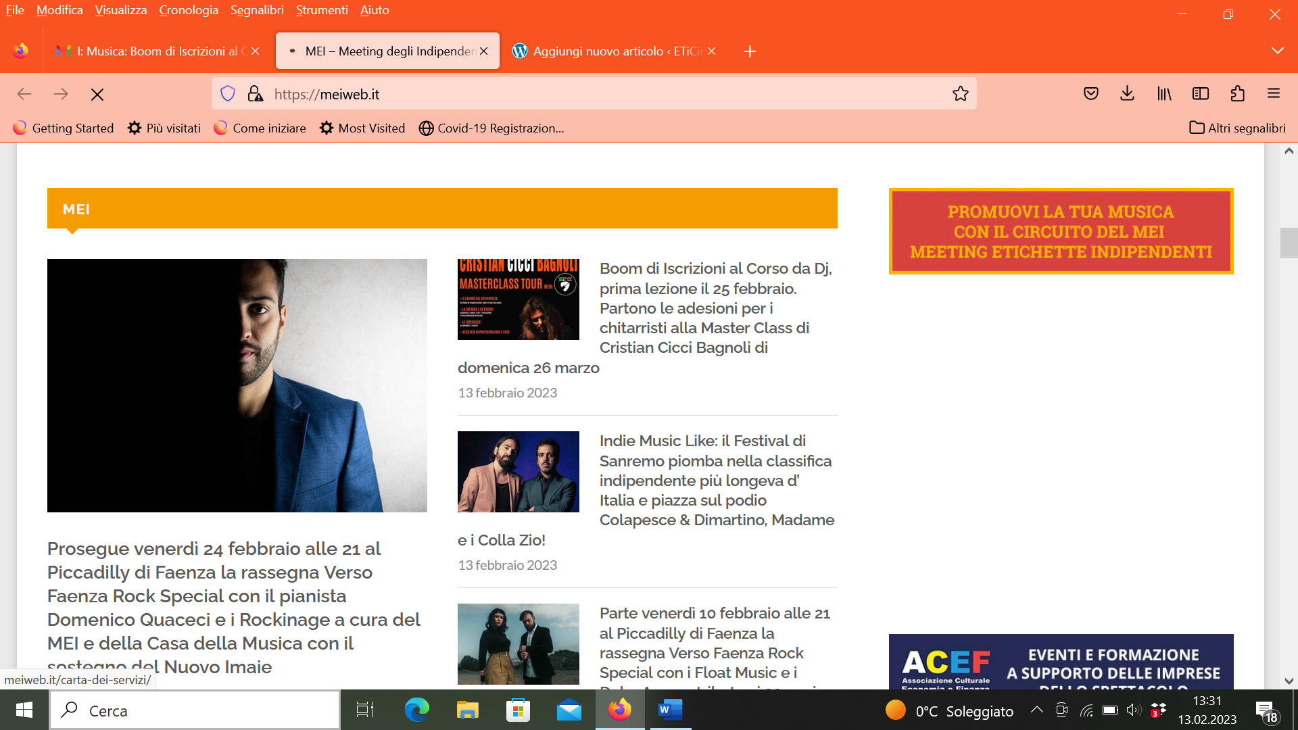Open weather widget 0°C Soleggiato
Screen dimensions: 1298x730
pyautogui.click(x=950, y=710)
